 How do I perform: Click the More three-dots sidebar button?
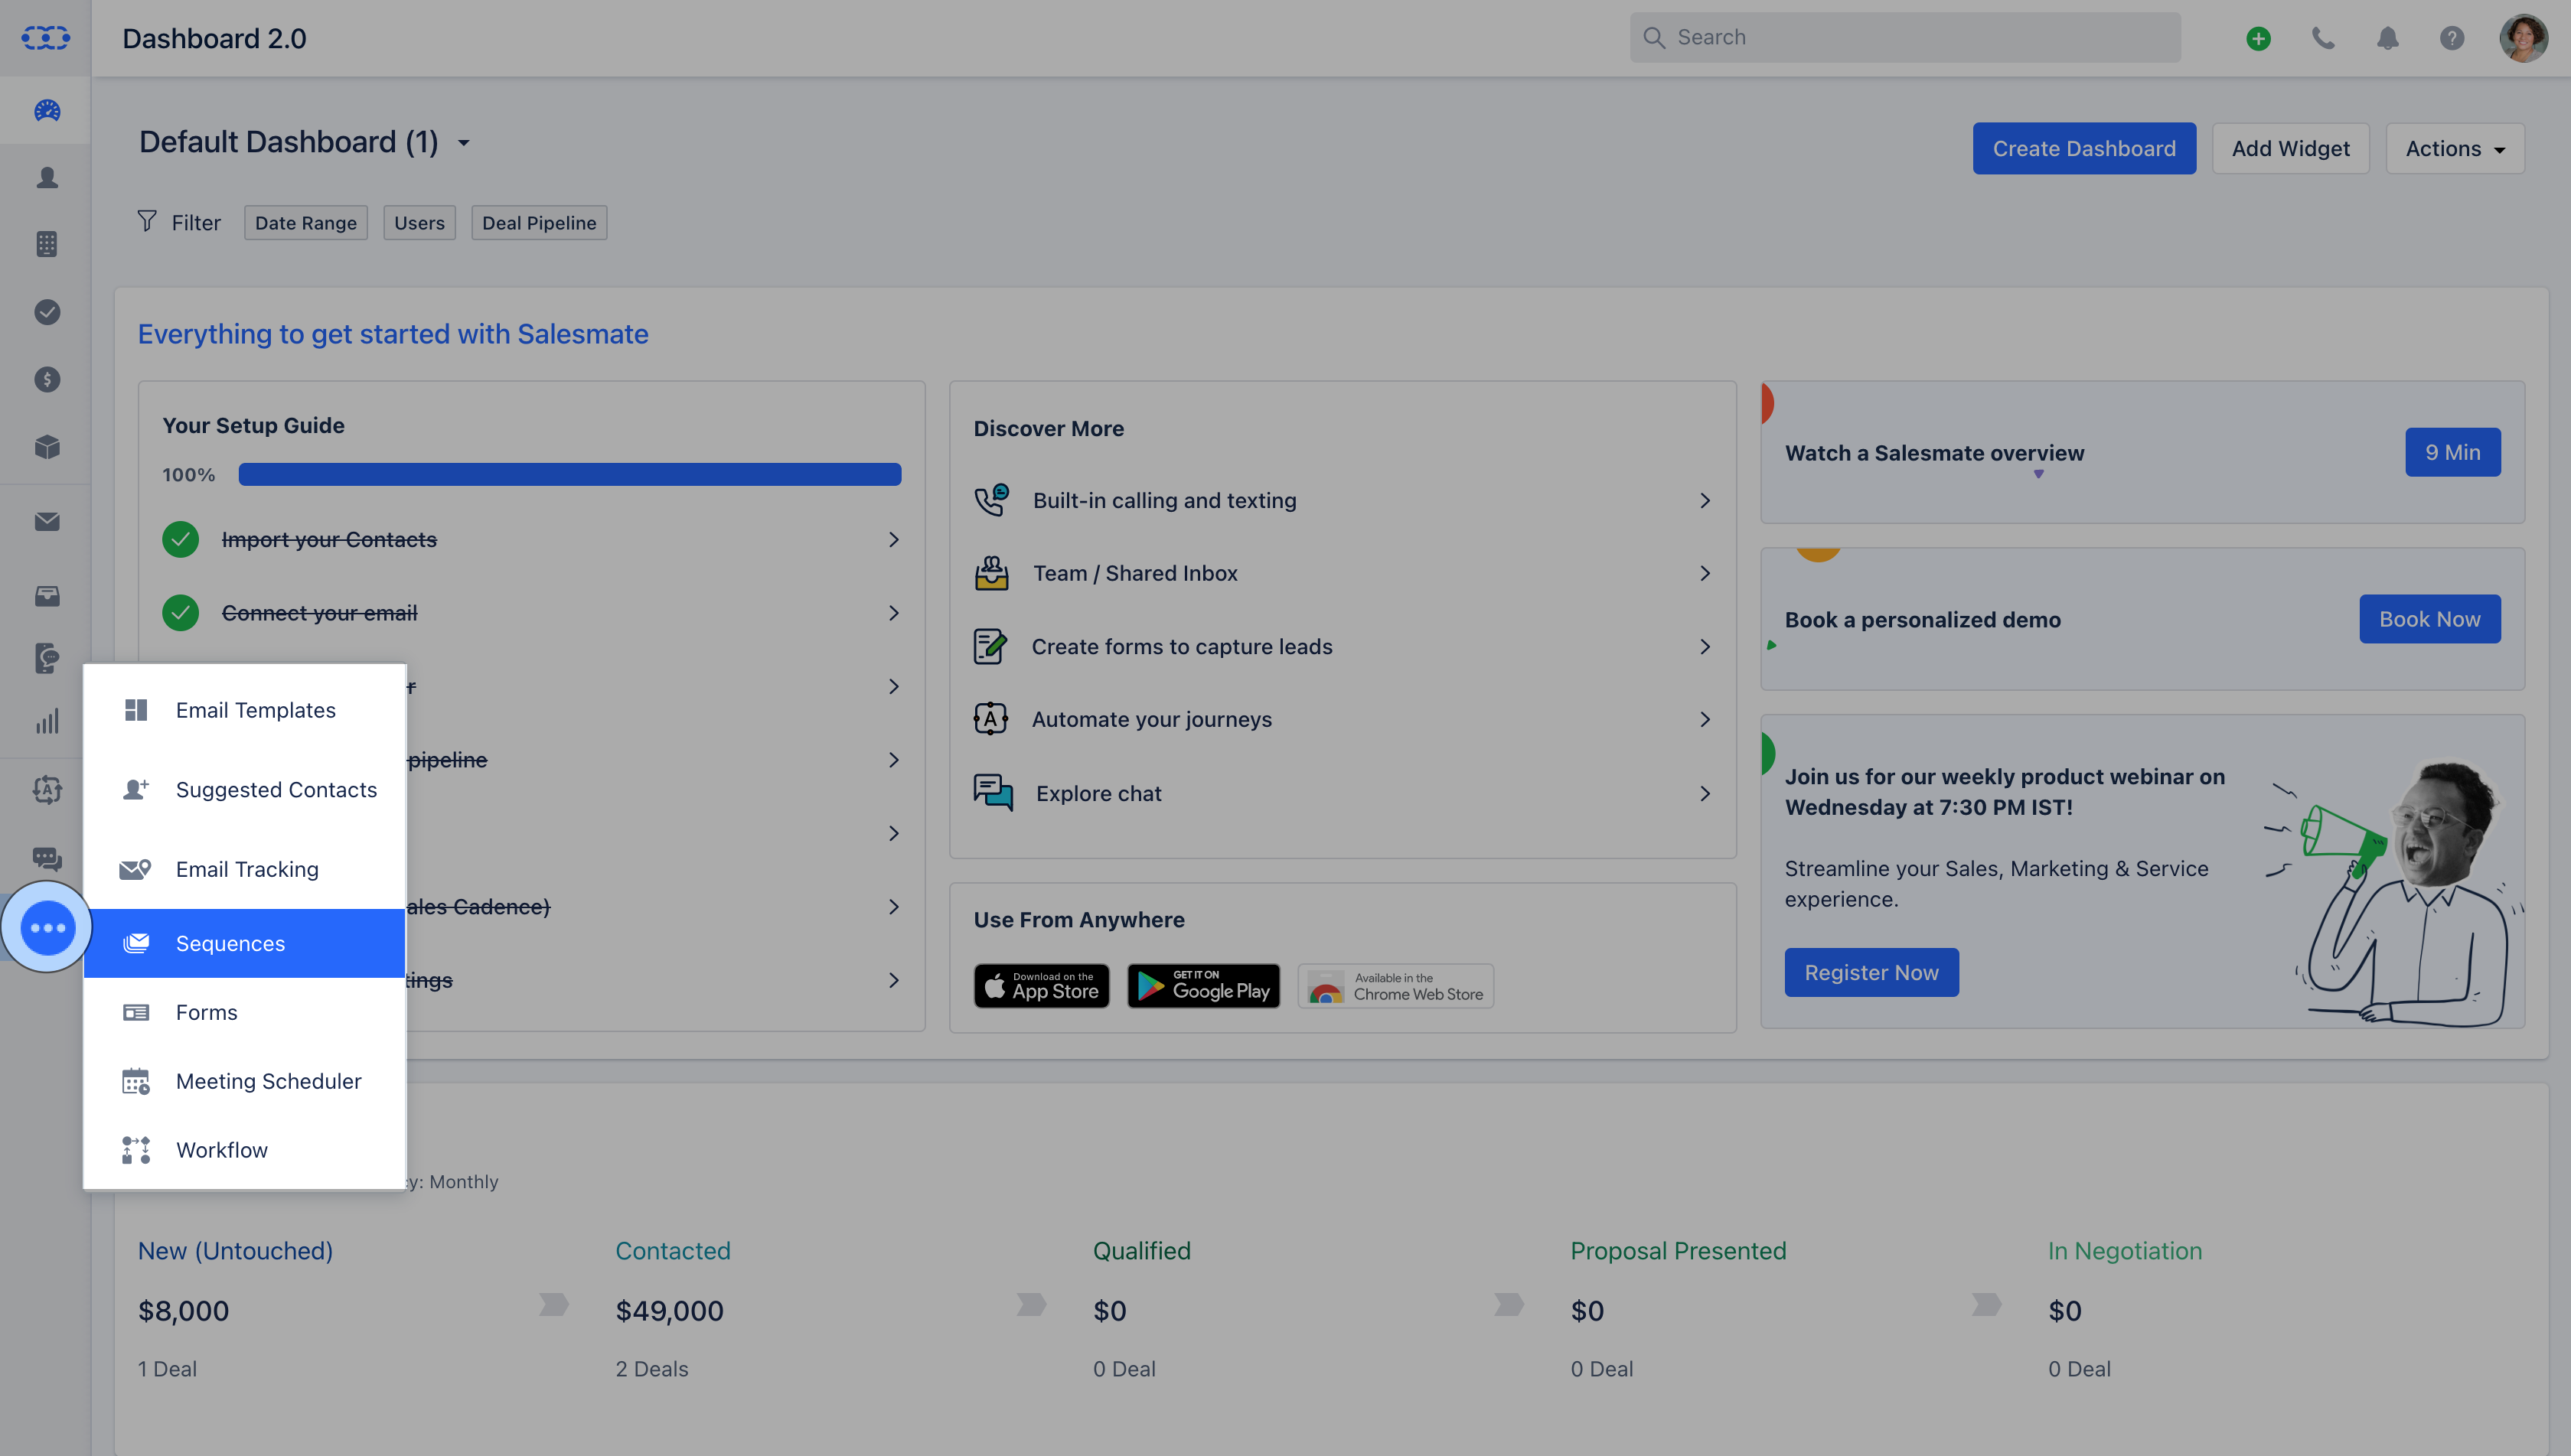pos(47,927)
